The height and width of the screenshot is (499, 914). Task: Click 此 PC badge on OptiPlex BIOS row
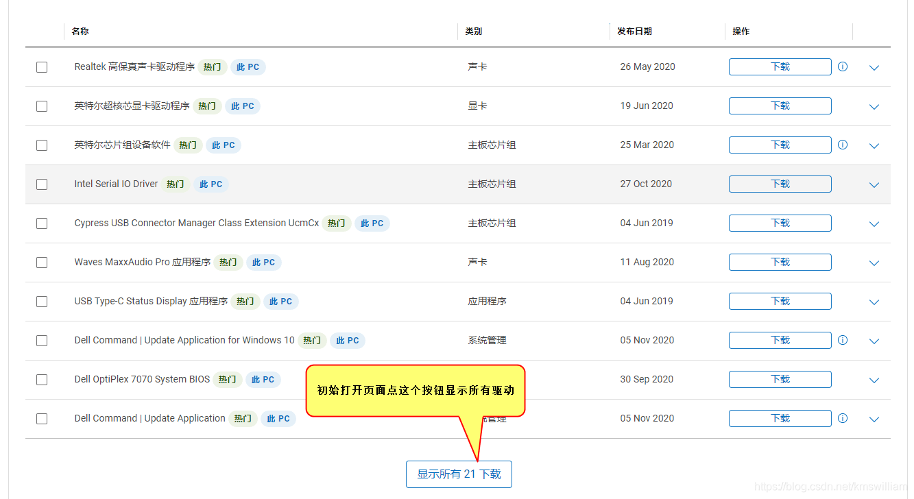(x=263, y=380)
